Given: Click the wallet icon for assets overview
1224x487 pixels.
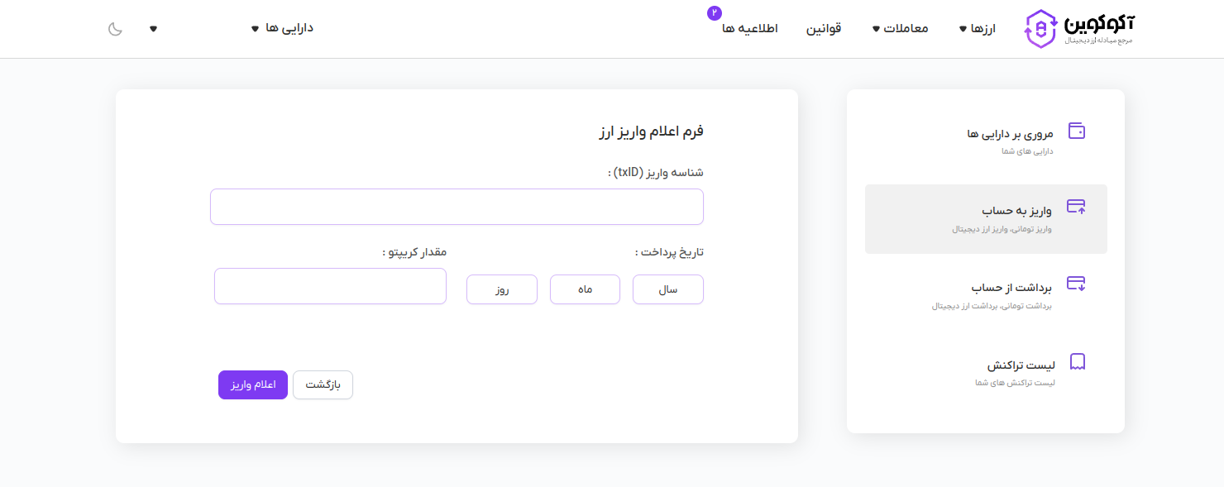Looking at the screenshot, I should pyautogui.click(x=1076, y=131).
